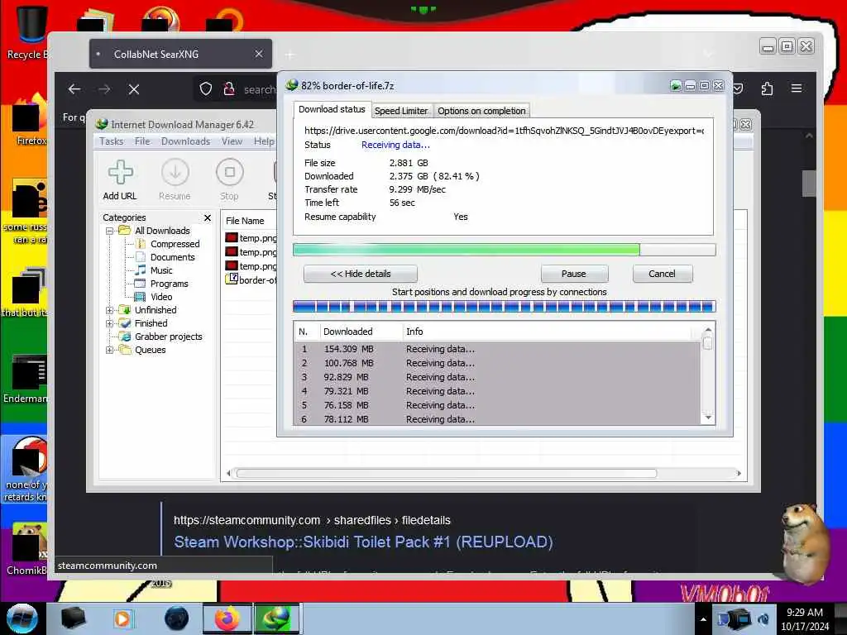Click the File Name column header
The height and width of the screenshot is (635, 847).
tap(250, 221)
